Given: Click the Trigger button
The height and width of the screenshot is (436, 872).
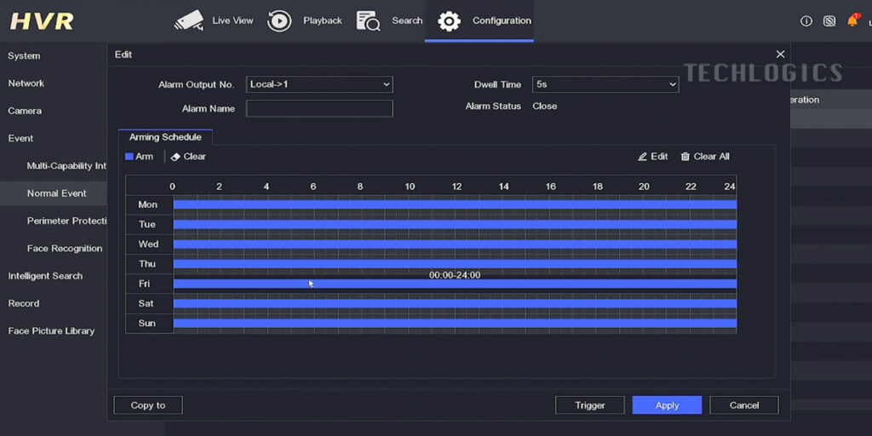Looking at the screenshot, I should 589,405.
